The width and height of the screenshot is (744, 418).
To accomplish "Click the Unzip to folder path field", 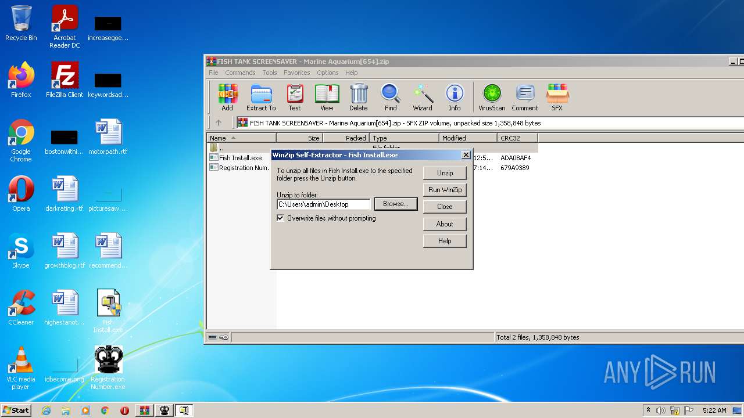I will click(x=323, y=204).
